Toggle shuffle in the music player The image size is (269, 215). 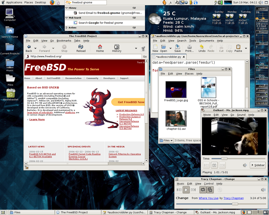tap(210, 190)
